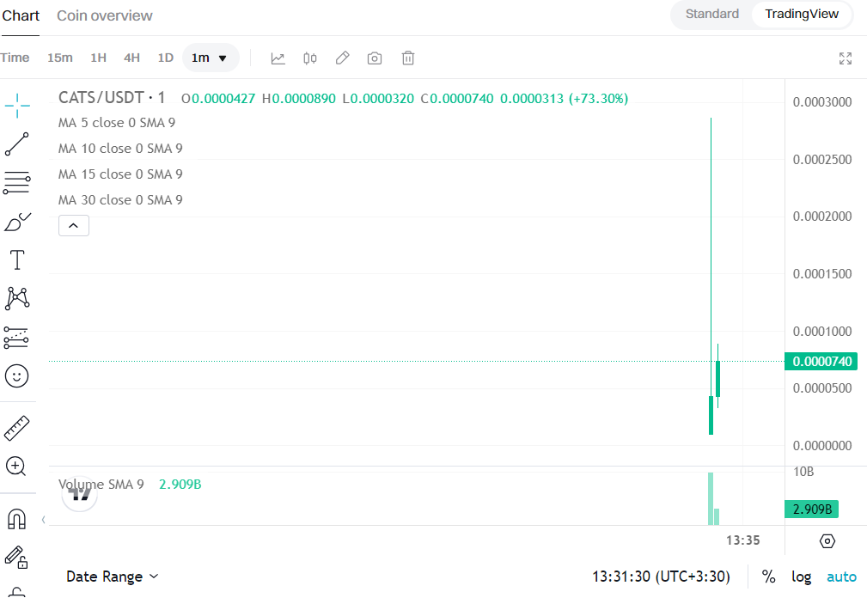Screen dimensions: 867x598
Task: Delete all drawings with the trash icon
Action: (x=407, y=58)
